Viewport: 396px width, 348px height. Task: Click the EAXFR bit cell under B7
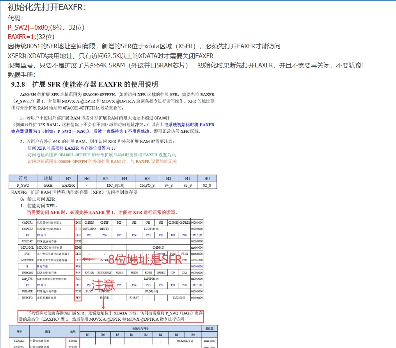point(69,185)
